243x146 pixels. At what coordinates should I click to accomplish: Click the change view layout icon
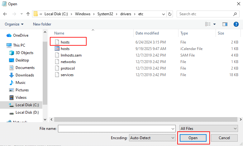[x=208, y=24]
